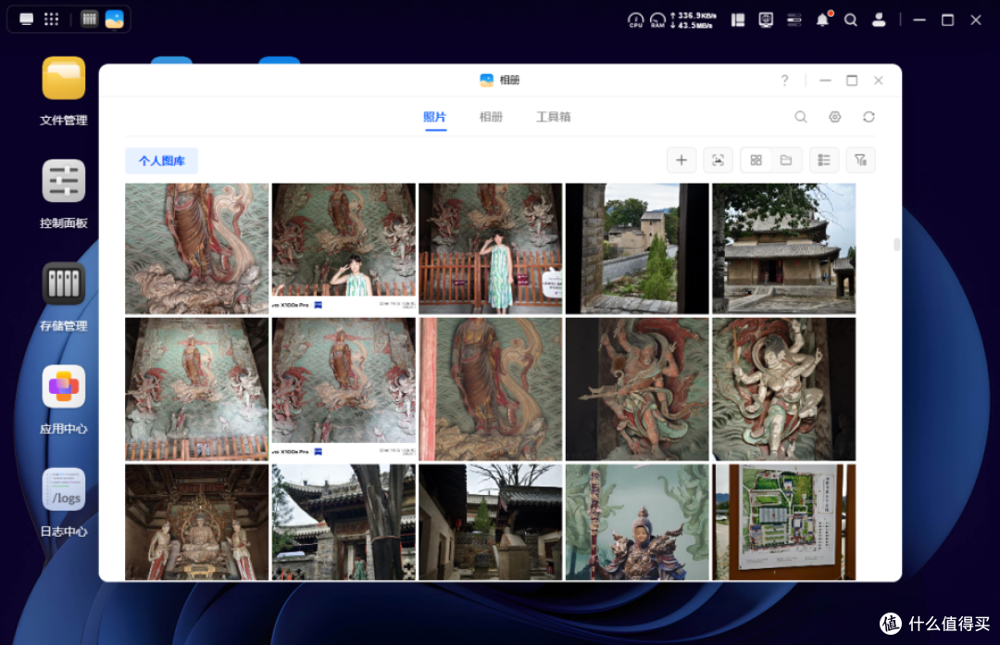Open 应用中心 app store icon
The height and width of the screenshot is (645, 1000).
coord(63,386)
